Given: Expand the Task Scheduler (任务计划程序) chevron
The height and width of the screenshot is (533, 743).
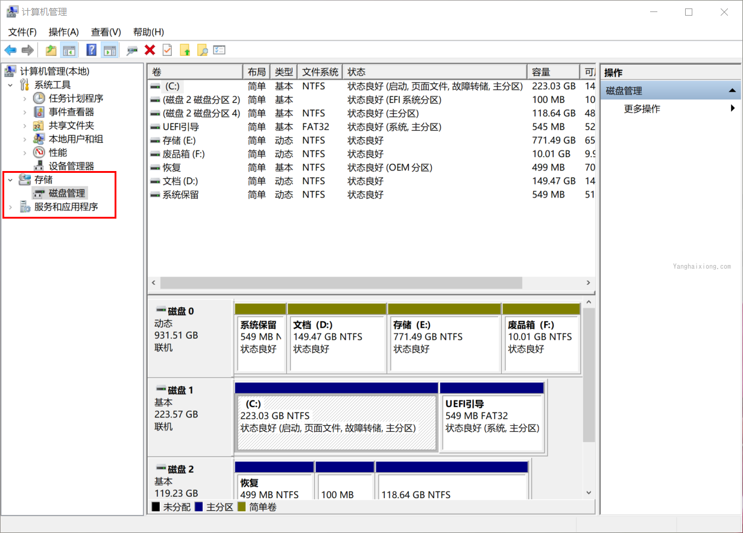Looking at the screenshot, I should pyautogui.click(x=25, y=98).
